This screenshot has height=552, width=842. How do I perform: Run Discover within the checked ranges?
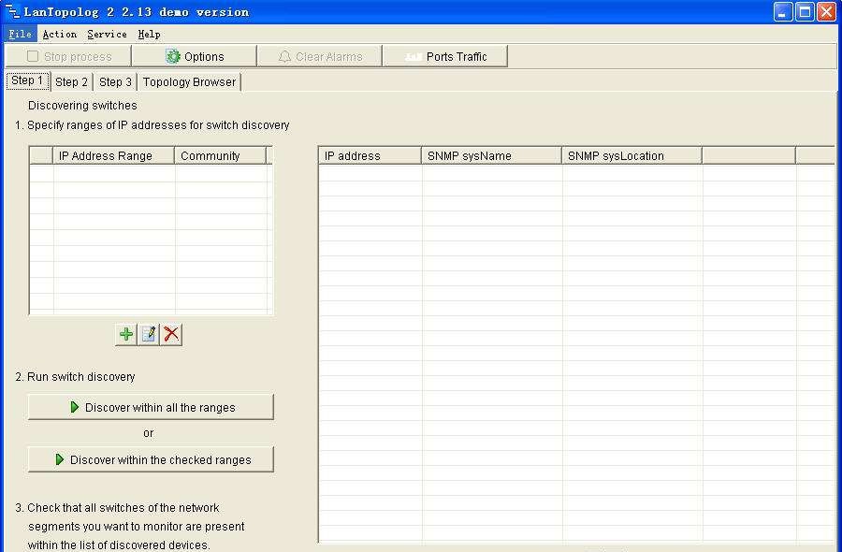150,459
